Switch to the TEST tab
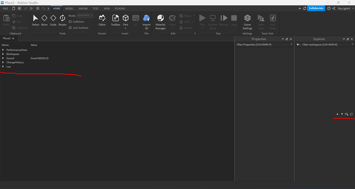 [95, 8]
